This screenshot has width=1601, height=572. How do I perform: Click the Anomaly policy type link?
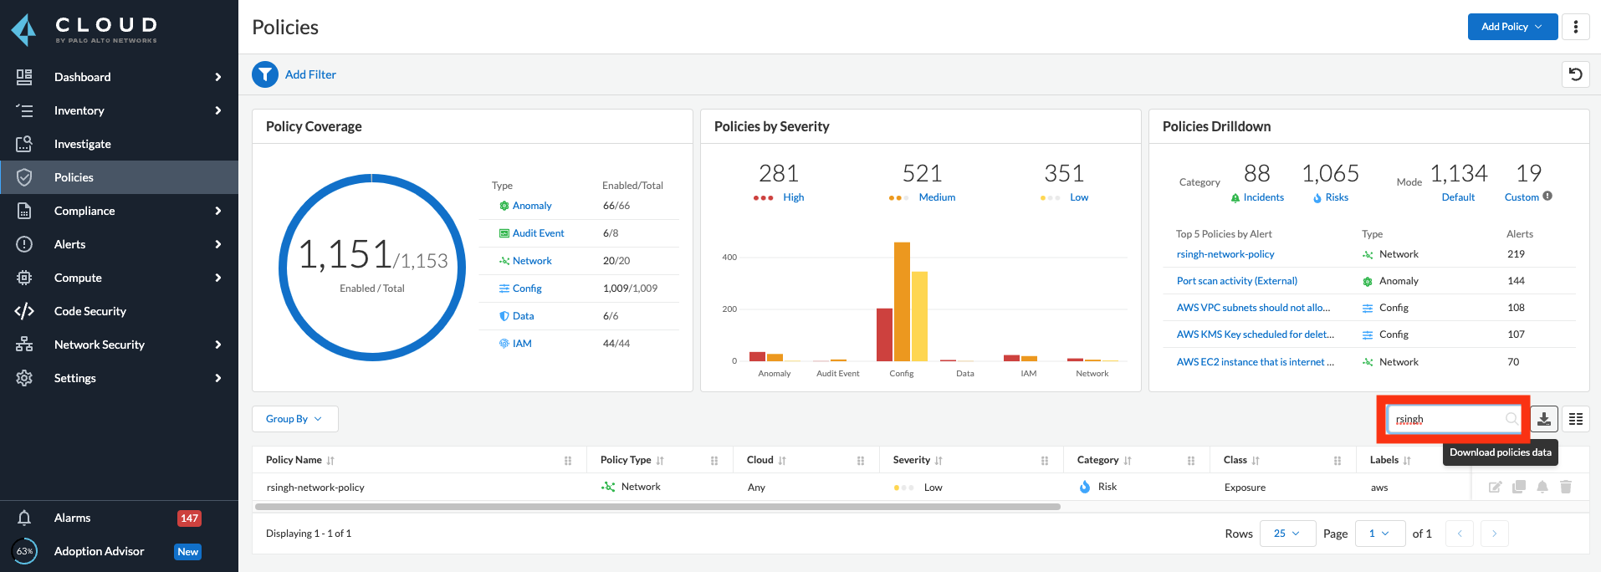(x=532, y=206)
